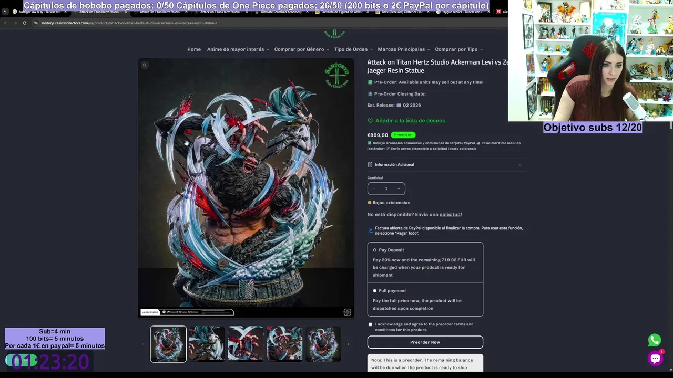
Task: Open the Shopify chat widget
Action: coord(655,359)
